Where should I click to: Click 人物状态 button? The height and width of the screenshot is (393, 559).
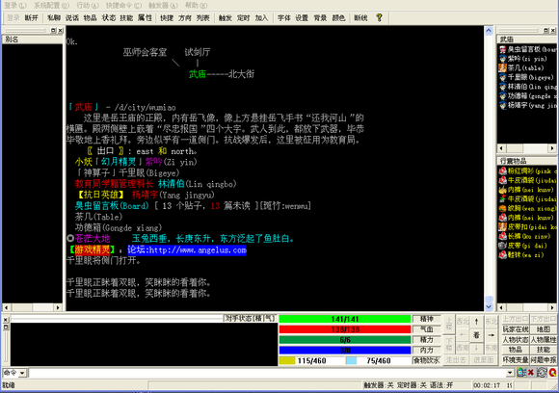point(516,340)
